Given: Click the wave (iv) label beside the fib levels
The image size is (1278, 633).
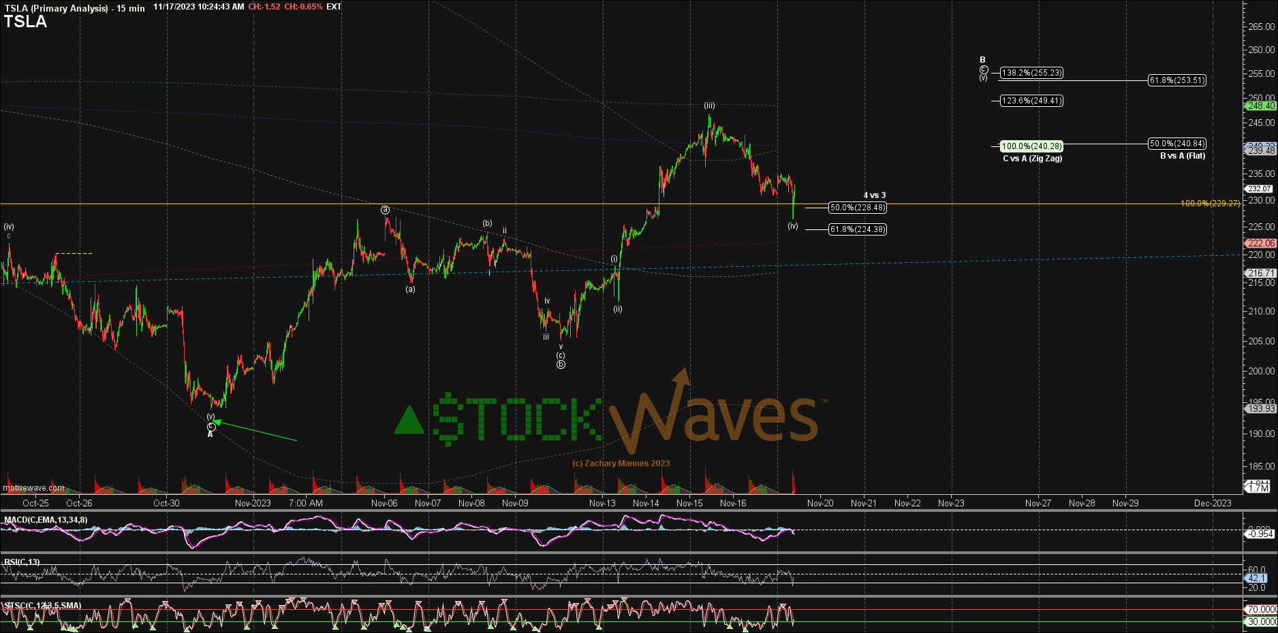Looking at the screenshot, I should point(793,226).
